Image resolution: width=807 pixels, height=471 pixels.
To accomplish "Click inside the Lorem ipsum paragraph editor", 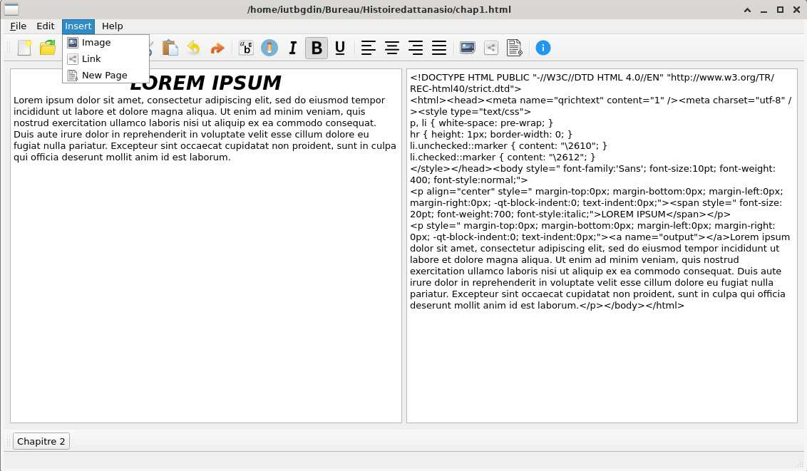I will 205,128.
